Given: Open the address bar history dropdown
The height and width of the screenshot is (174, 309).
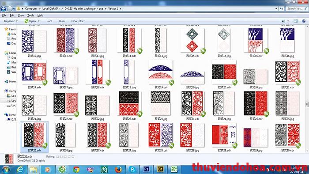Looking at the screenshot, I should 276,9.
